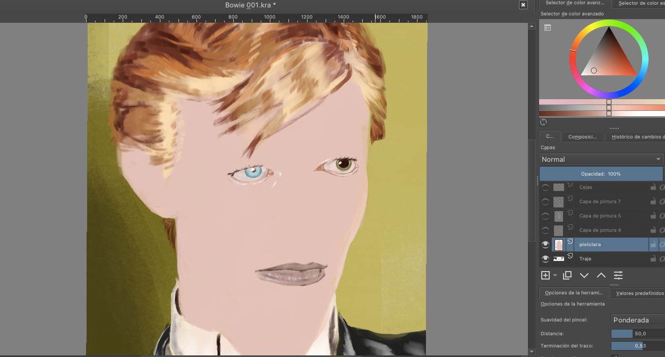Close the Bowie 001.kra document tab
The image size is (665, 357).
[x=523, y=5]
